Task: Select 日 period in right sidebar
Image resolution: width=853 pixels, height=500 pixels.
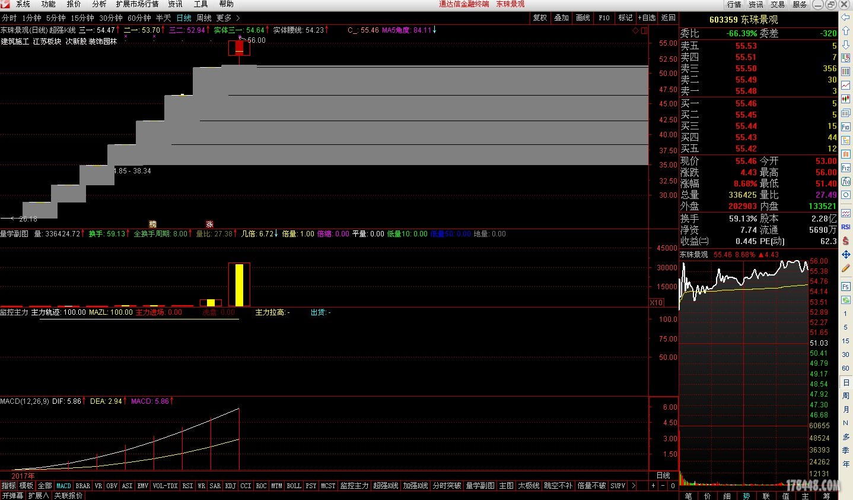Action: [x=846, y=382]
